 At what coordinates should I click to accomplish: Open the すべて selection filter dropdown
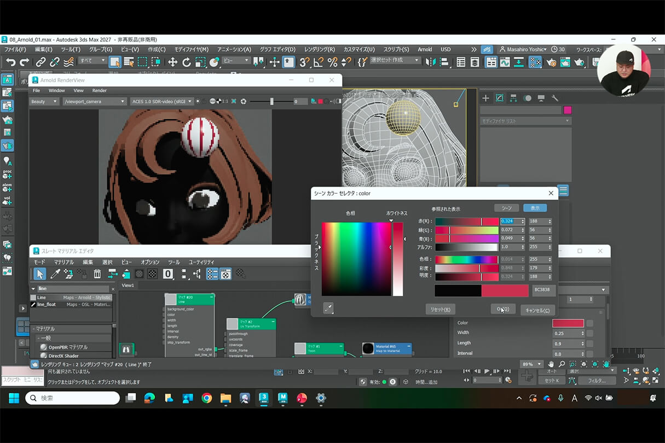(92, 60)
